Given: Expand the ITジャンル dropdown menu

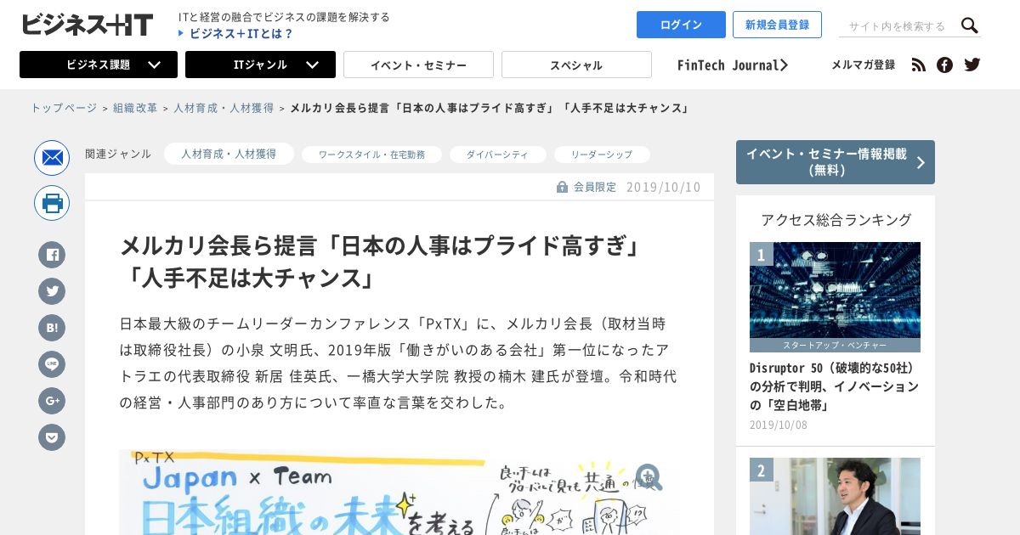Looking at the screenshot, I should [x=260, y=65].
